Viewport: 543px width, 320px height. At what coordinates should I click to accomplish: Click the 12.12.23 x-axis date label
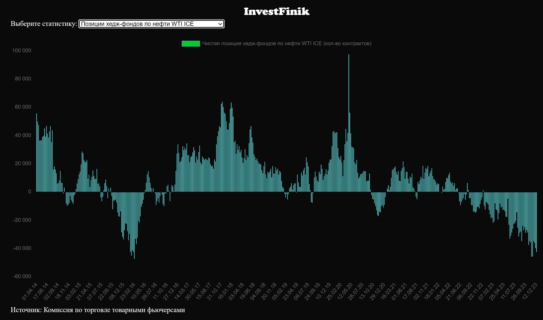coord(530,291)
